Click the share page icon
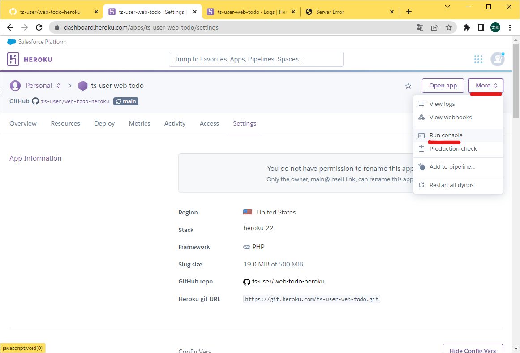The image size is (520, 353). click(x=434, y=27)
